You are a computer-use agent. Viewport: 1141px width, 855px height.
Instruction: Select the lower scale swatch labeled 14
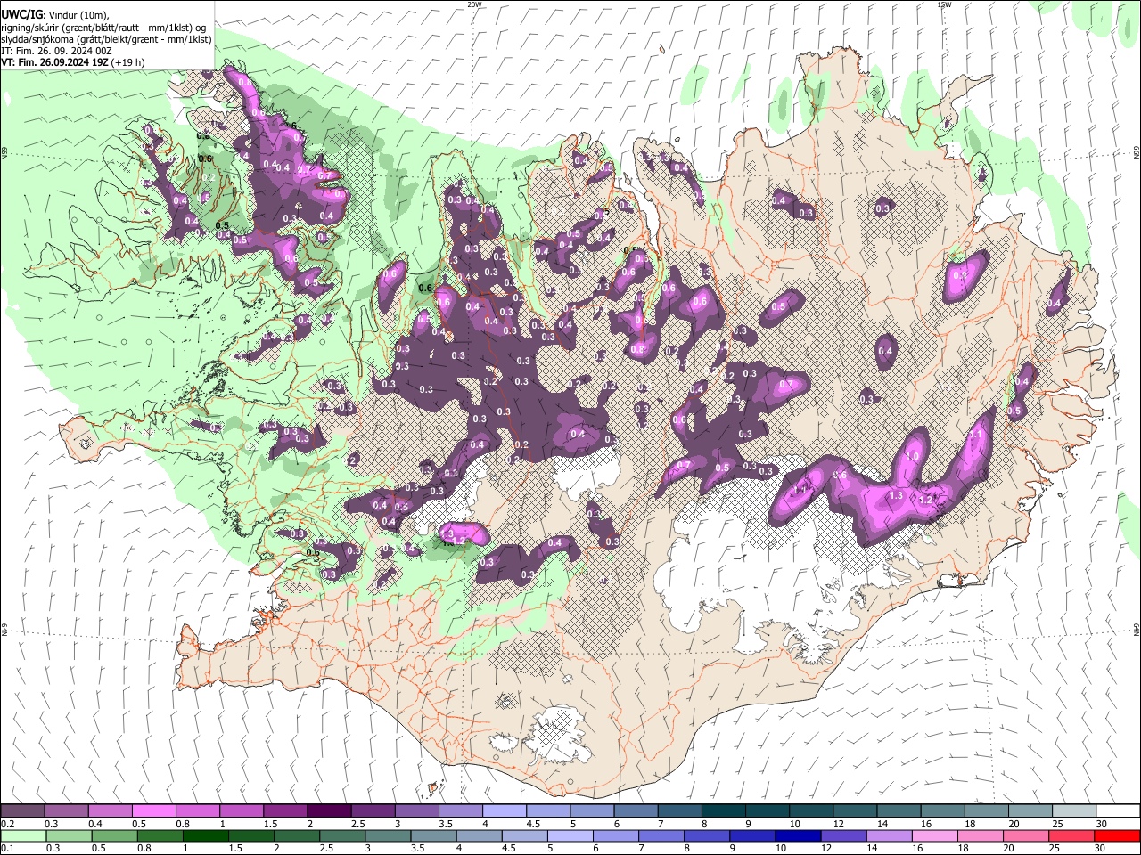pyautogui.click(x=888, y=835)
